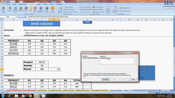Select row 32 header
Viewport: 175px width, 98px height.
(x=2, y=69)
